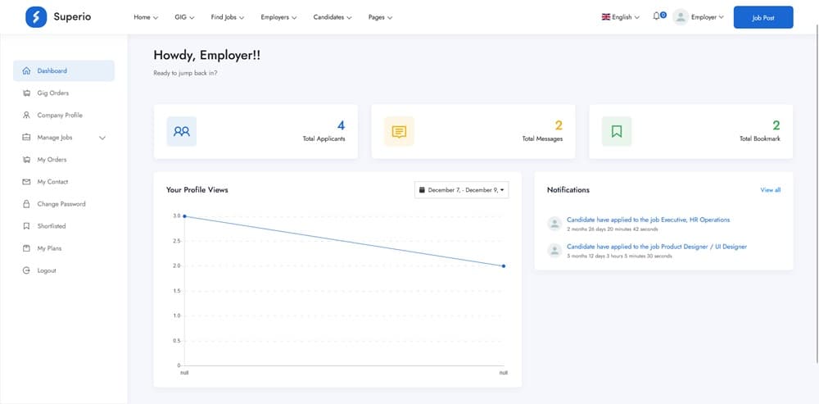The image size is (819, 404).
Task: Click the Total Bookmark icon
Action: [x=617, y=131]
